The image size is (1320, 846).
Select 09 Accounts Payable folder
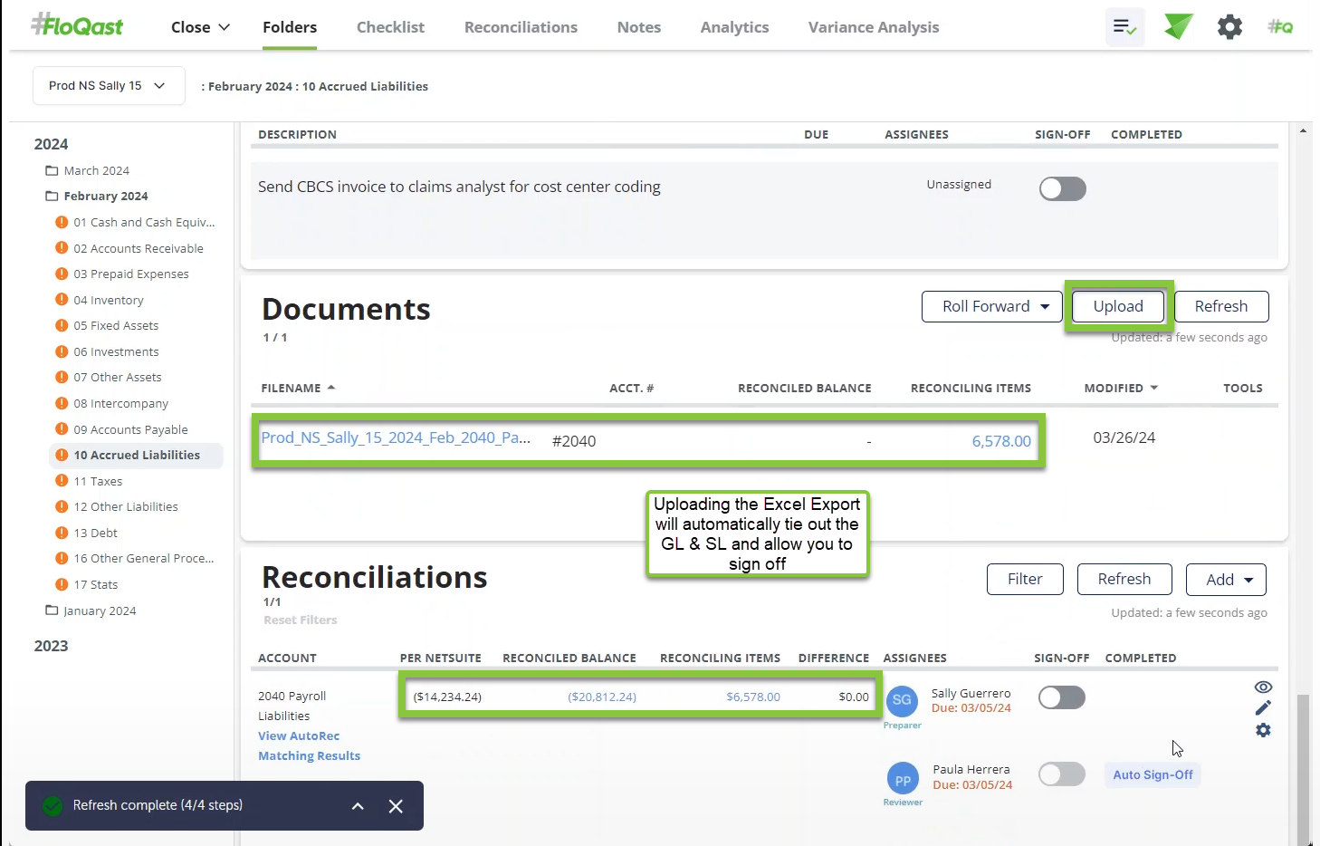pyautogui.click(x=130, y=429)
